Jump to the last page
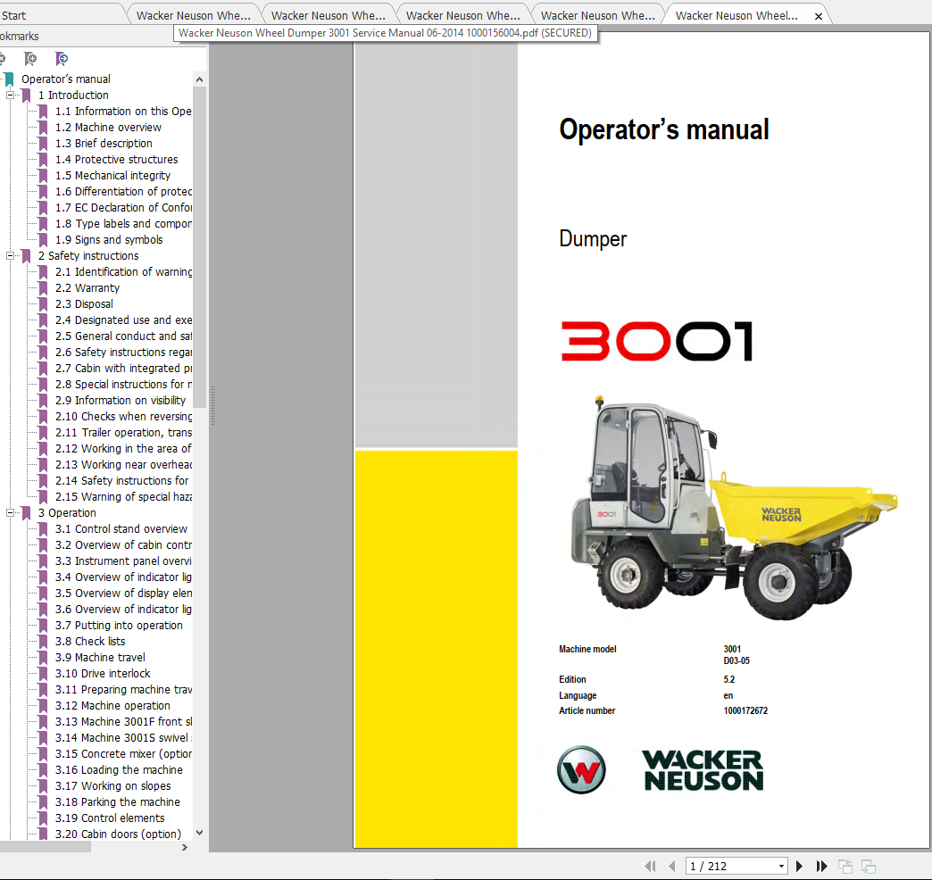The height and width of the screenshot is (880, 932). pyautogui.click(x=821, y=866)
